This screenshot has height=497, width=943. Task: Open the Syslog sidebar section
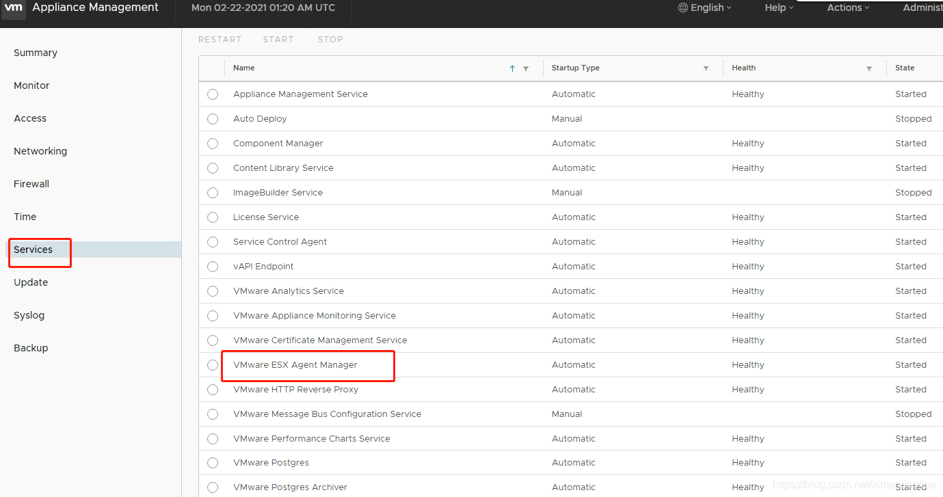(x=29, y=315)
